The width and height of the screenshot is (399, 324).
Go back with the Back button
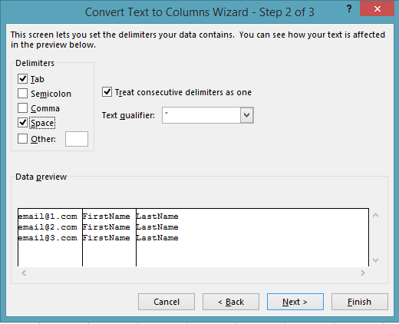tap(231, 302)
